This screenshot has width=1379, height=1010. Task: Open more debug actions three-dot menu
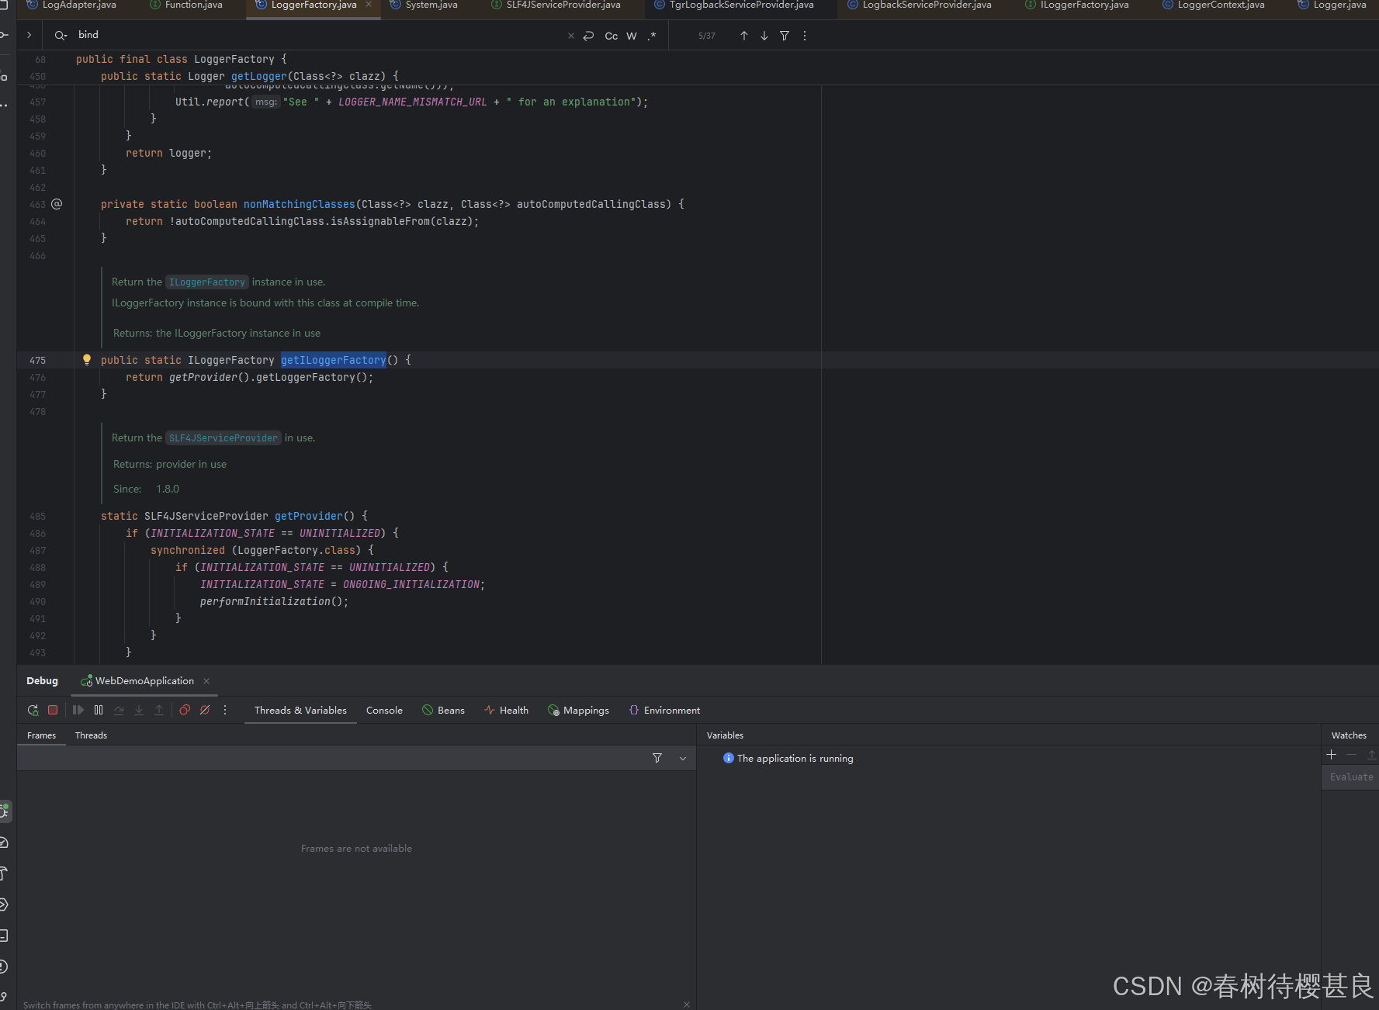point(225,710)
